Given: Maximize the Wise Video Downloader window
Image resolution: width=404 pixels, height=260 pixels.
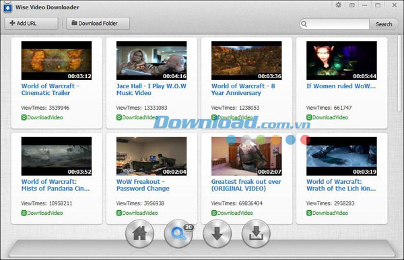Looking at the screenshot, I should pos(378,5).
